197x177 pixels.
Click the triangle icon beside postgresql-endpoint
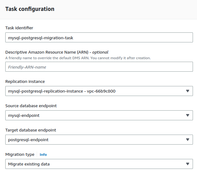pyautogui.click(x=187, y=140)
